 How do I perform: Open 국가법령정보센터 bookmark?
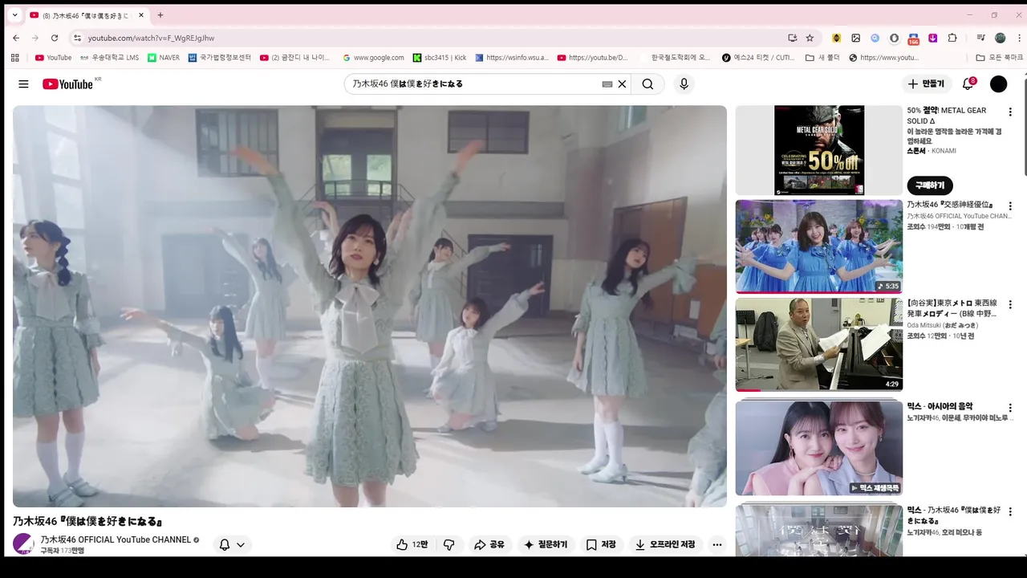coord(220,58)
